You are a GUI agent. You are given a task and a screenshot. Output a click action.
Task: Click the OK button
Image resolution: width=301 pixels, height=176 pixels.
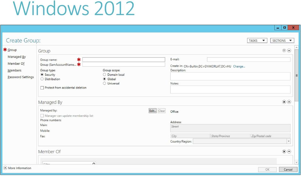[x=267, y=169]
